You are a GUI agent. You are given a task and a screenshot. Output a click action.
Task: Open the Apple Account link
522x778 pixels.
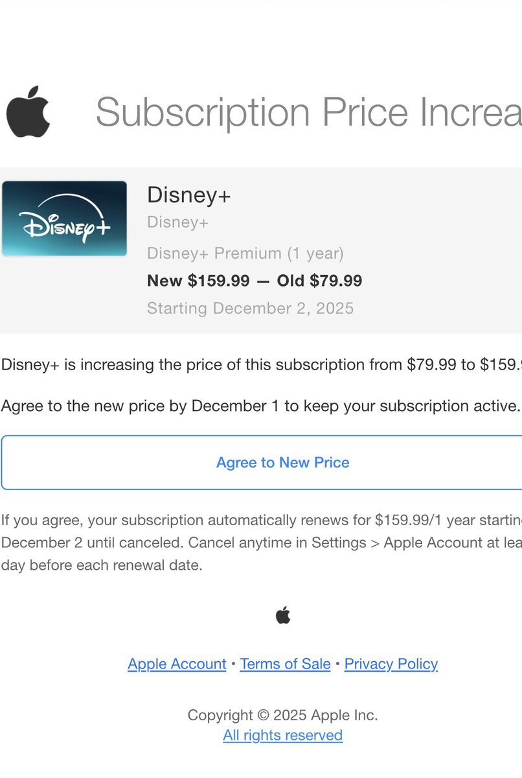coord(177,664)
